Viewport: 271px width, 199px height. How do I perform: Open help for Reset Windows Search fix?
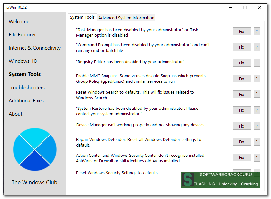click(257, 94)
